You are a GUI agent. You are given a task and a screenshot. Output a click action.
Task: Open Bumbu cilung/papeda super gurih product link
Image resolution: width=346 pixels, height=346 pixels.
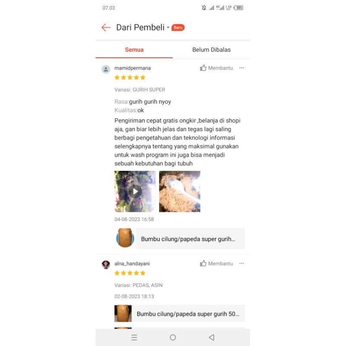click(x=190, y=239)
